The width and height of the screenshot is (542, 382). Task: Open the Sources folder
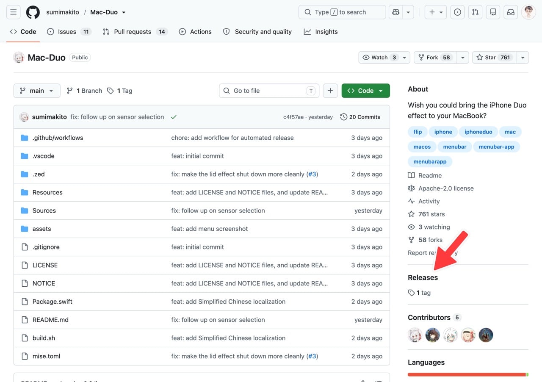coord(44,210)
